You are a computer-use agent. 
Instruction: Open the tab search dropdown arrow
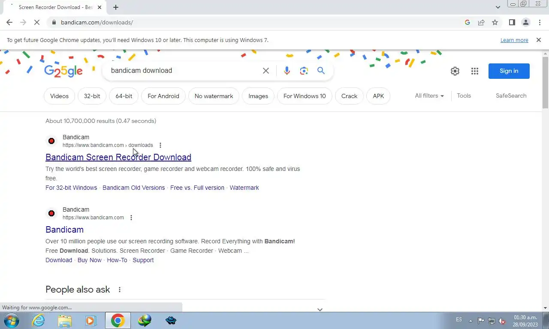pyautogui.click(x=498, y=7)
